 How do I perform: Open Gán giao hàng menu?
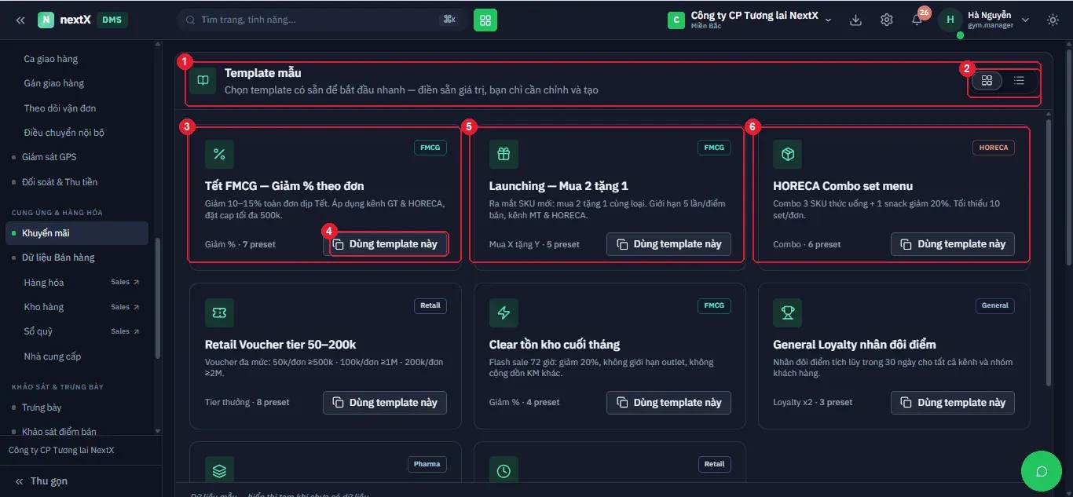[x=54, y=83]
